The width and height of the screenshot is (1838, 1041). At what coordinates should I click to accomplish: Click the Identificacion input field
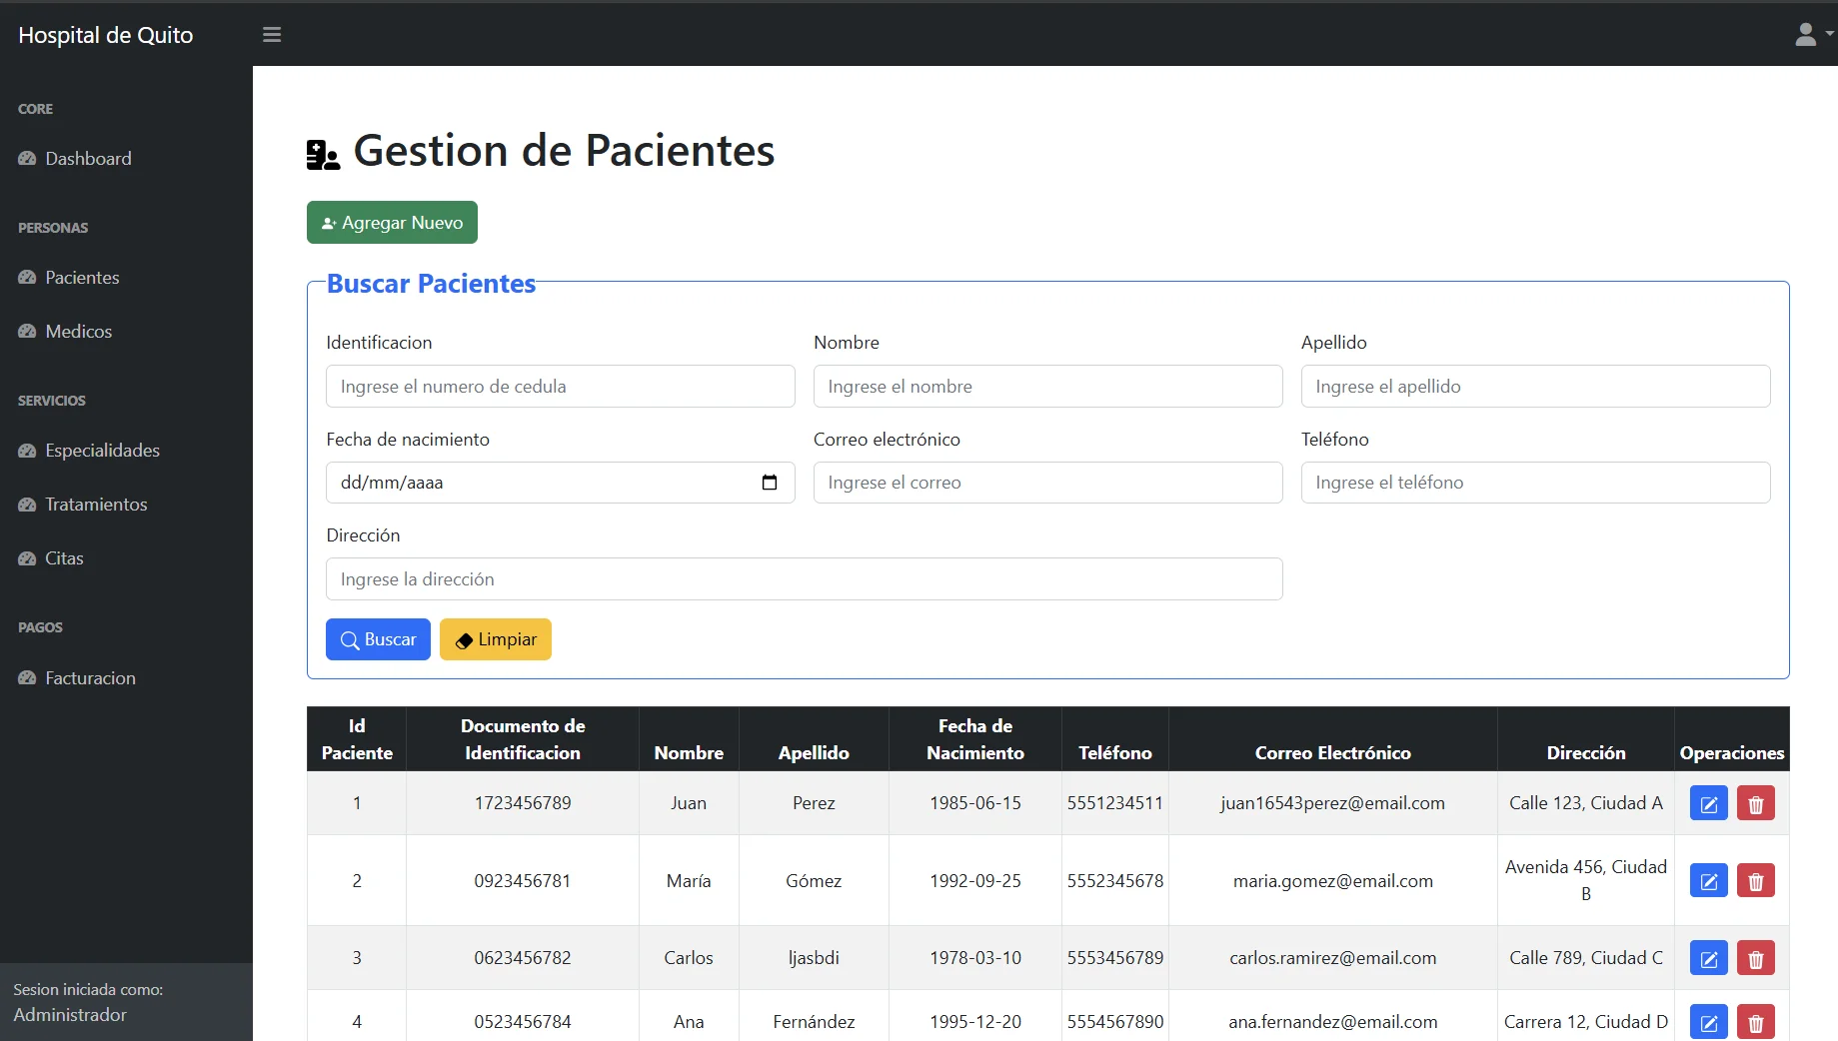pos(560,387)
